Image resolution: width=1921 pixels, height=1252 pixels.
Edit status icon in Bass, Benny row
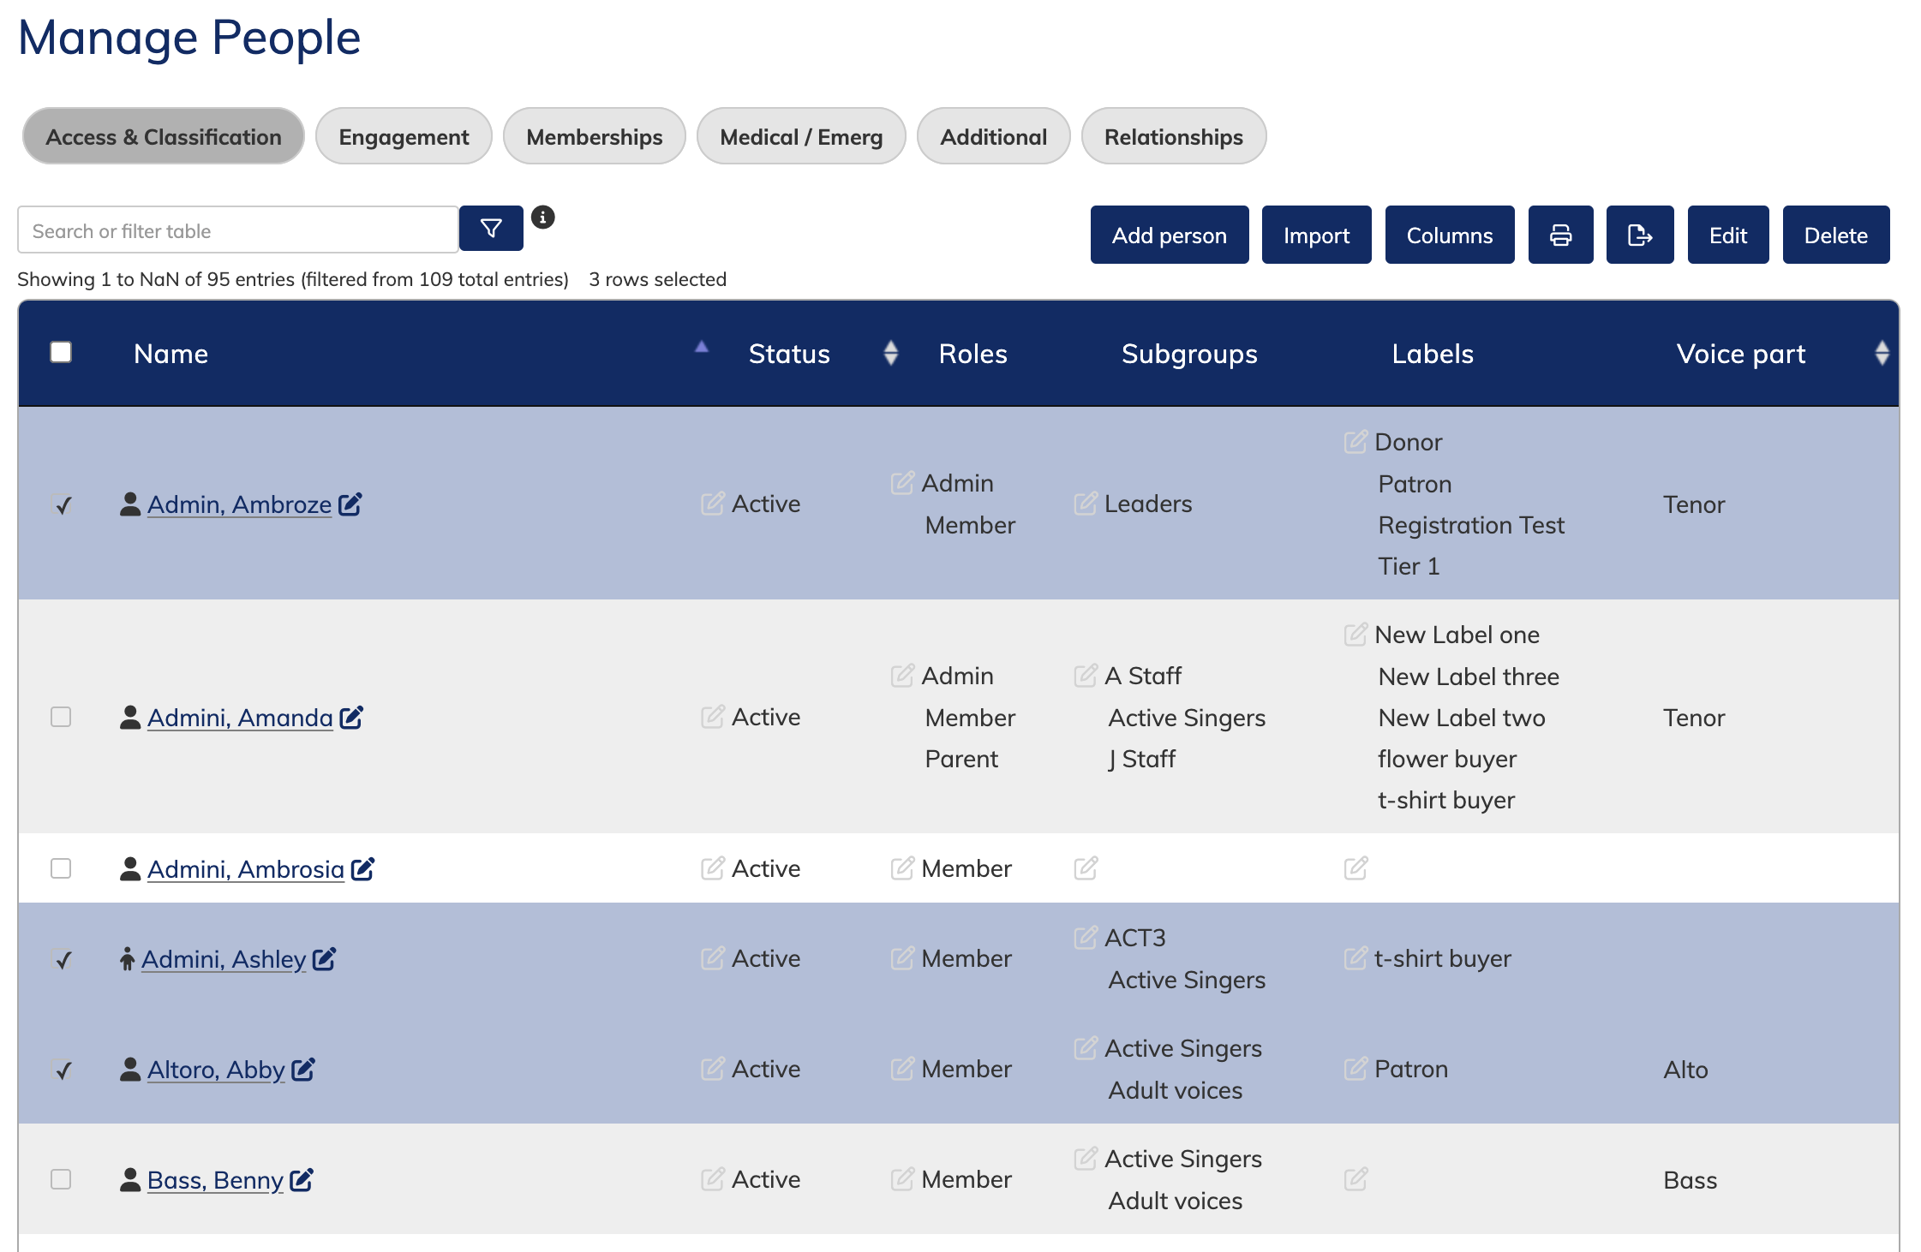click(712, 1179)
